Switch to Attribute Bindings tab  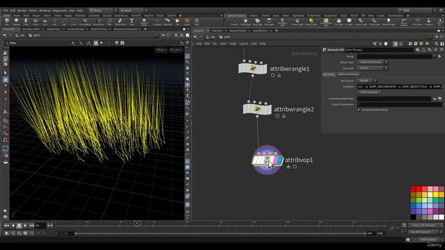point(348,74)
